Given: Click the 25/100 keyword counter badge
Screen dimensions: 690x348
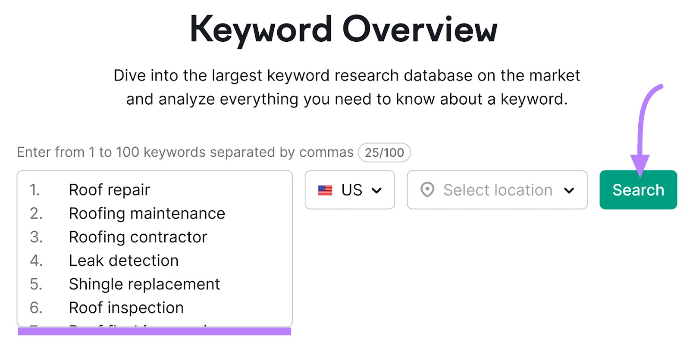Looking at the screenshot, I should (384, 152).
